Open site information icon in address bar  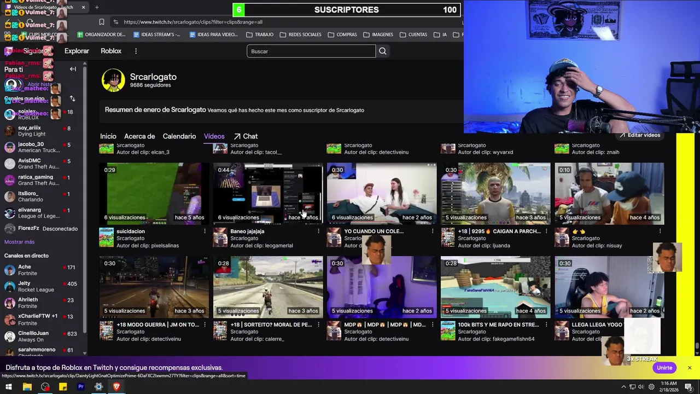(115, 22)
